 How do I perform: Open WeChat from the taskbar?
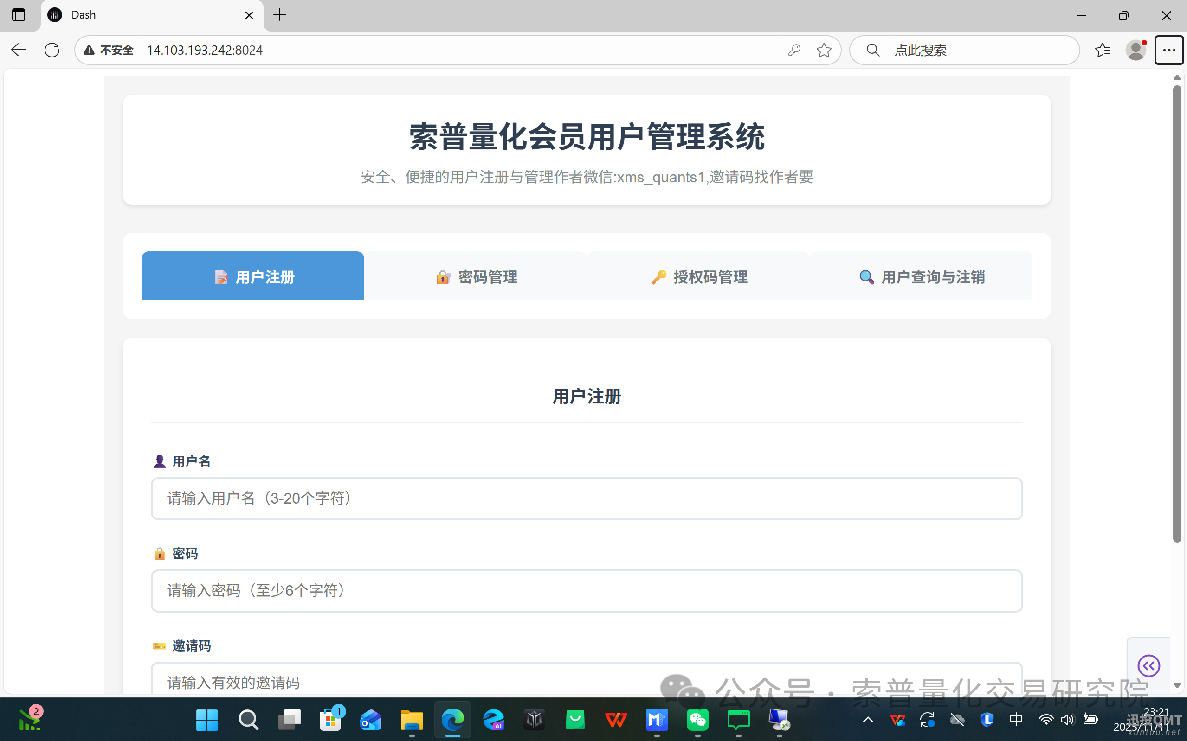coord(698,719)
